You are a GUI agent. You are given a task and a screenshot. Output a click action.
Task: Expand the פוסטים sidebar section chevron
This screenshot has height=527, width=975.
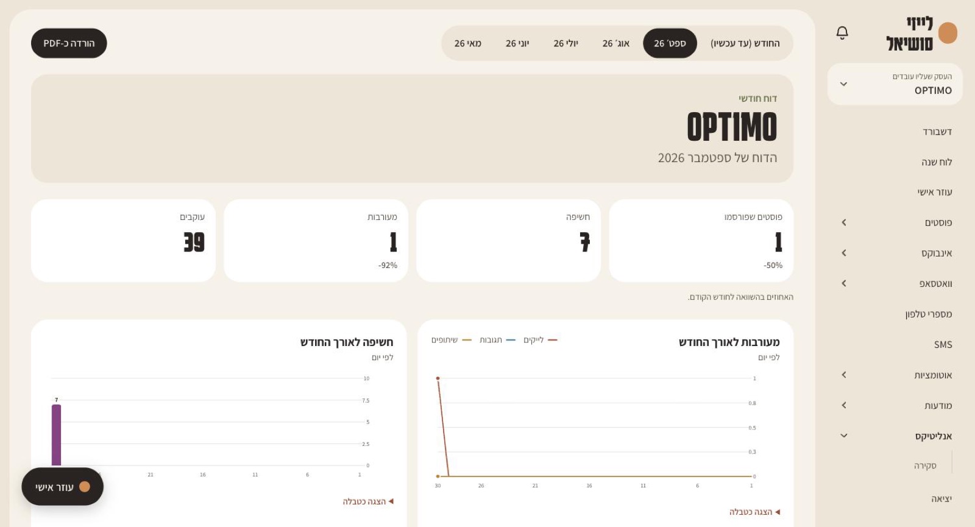(x=844, y=222)
